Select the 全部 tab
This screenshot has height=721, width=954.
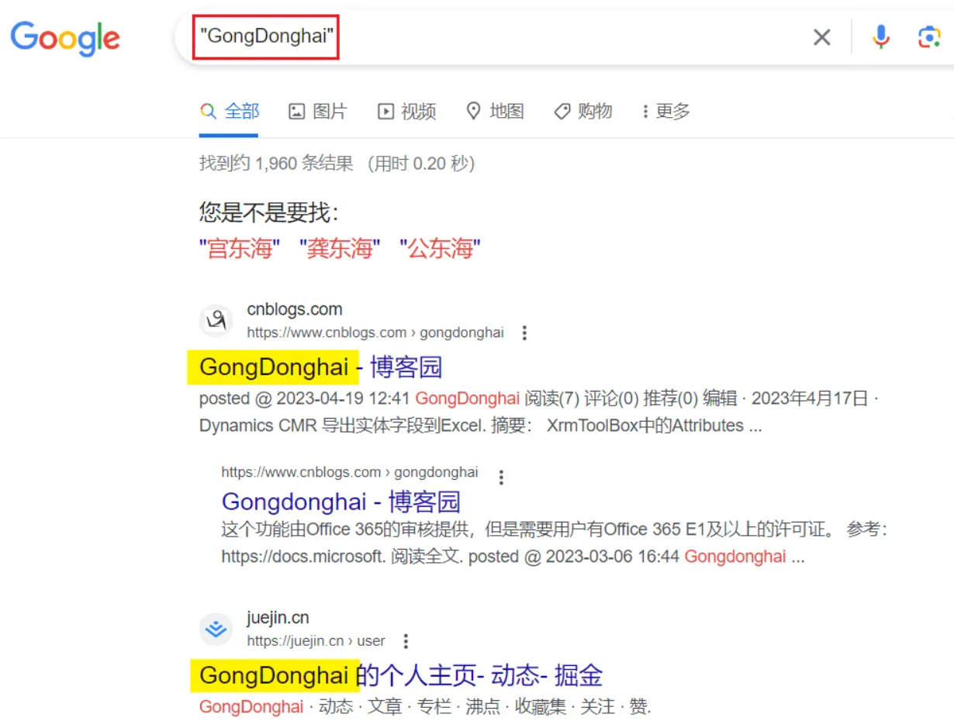coord(230,112)
